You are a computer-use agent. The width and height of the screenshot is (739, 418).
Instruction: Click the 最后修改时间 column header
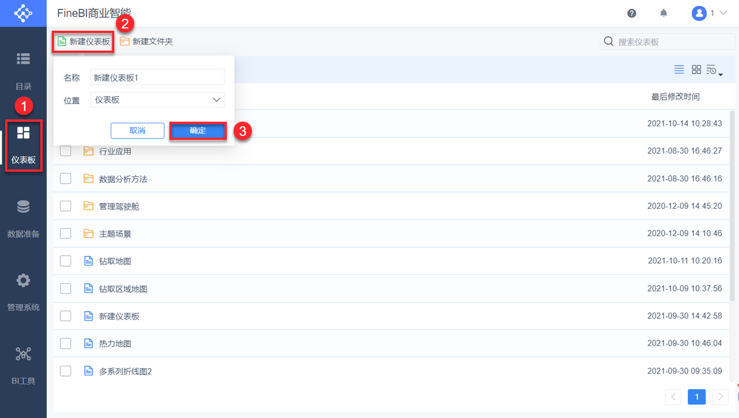click(x=675, y=97)
